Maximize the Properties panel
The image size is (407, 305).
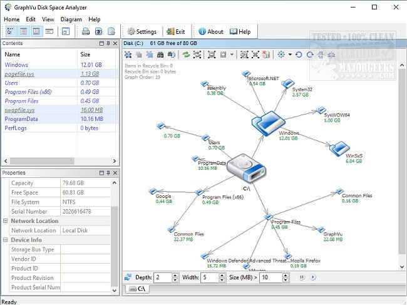tap(101, 173)
